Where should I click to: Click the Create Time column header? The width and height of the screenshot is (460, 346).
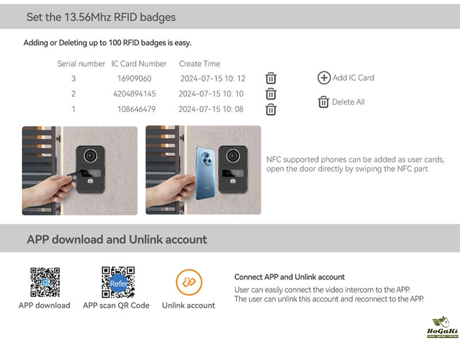click(200, 63)
